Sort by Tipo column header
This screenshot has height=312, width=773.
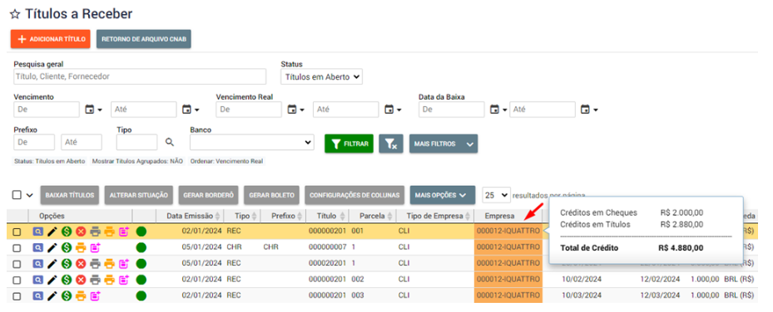tap(241, 216)
